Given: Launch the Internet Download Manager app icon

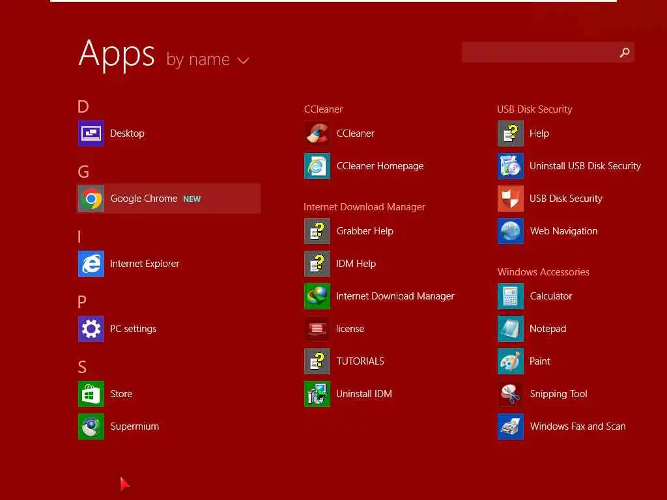Looking at the screenshot, I should [x=317, y=296].
